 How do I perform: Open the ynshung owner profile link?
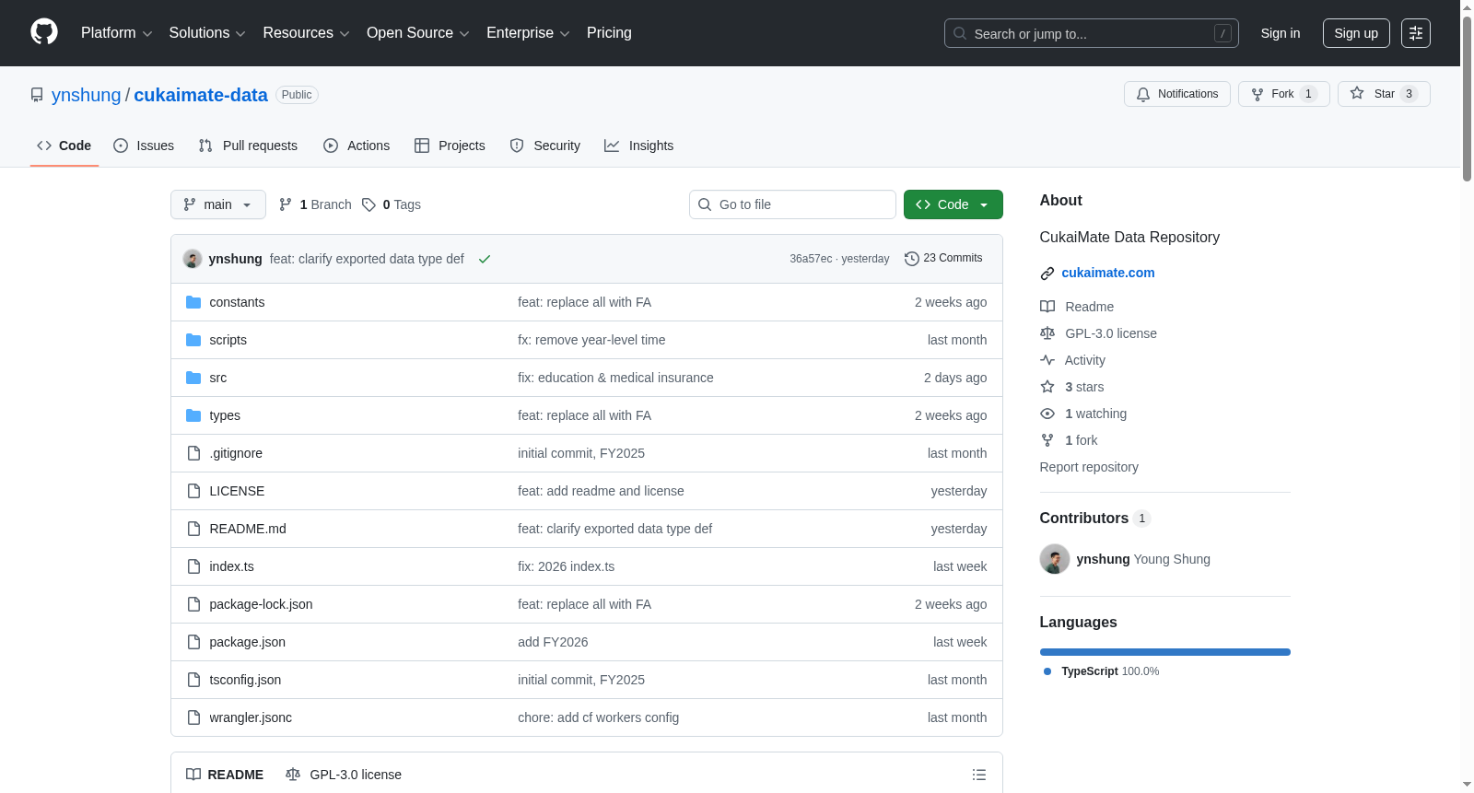point(87,95)
